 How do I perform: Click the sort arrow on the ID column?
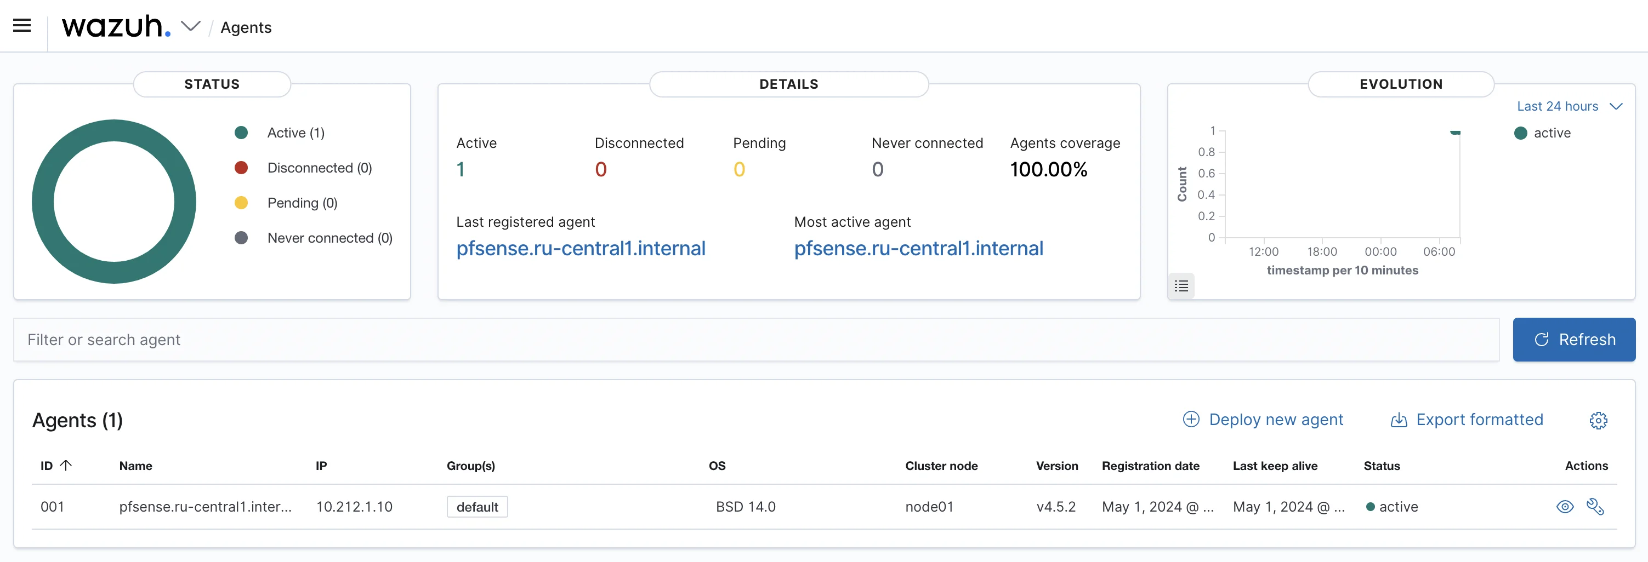(x=66, y=465)
